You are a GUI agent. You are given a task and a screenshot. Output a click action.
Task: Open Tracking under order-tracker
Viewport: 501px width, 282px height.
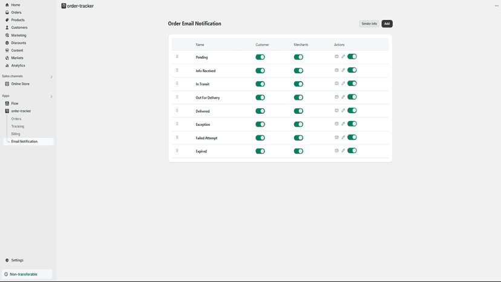[18, 126]
